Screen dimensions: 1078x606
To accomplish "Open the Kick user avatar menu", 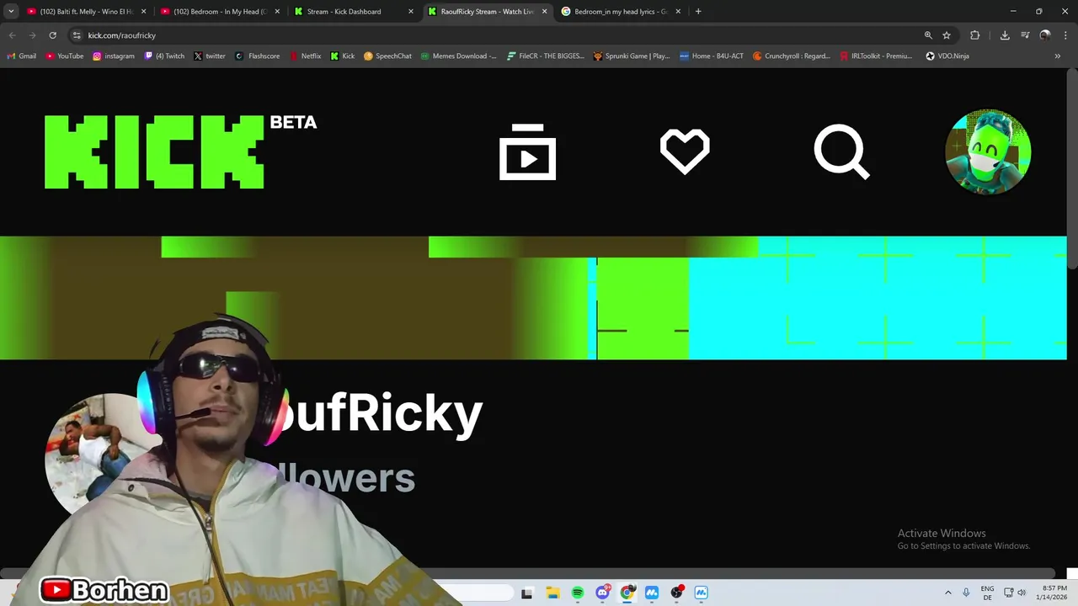I will point(988,151).
